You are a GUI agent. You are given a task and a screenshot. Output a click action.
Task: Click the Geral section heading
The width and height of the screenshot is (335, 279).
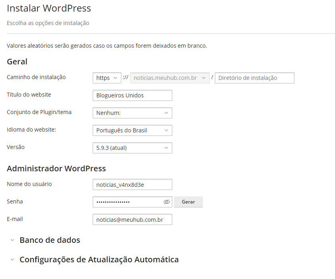point(17,62)
